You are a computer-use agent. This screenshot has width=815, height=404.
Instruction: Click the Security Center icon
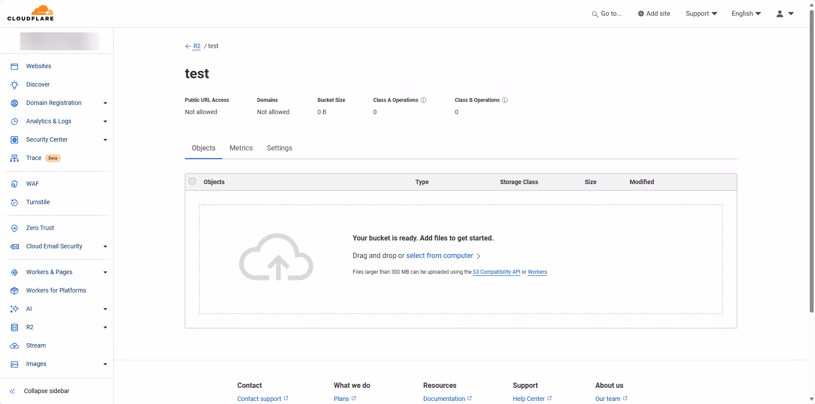coord(14,140)
